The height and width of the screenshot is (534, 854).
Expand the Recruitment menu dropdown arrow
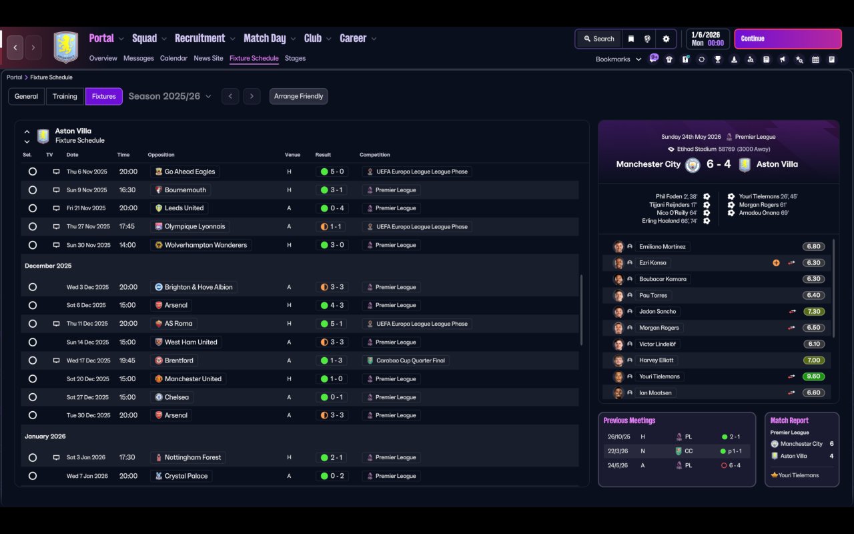coord(232,39)
